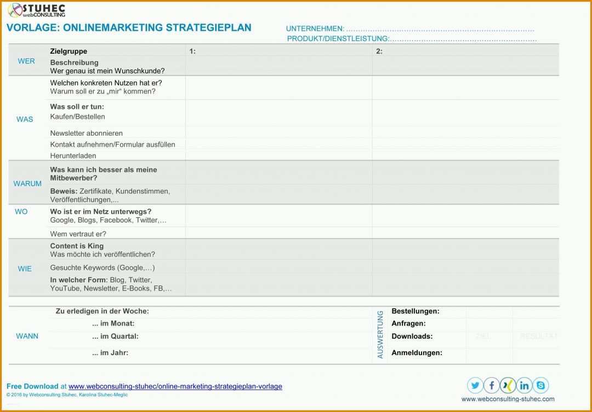The width and height of the screenshot is (592, 412).
Task: Click the 'WAS' row label
Action: 25,119
